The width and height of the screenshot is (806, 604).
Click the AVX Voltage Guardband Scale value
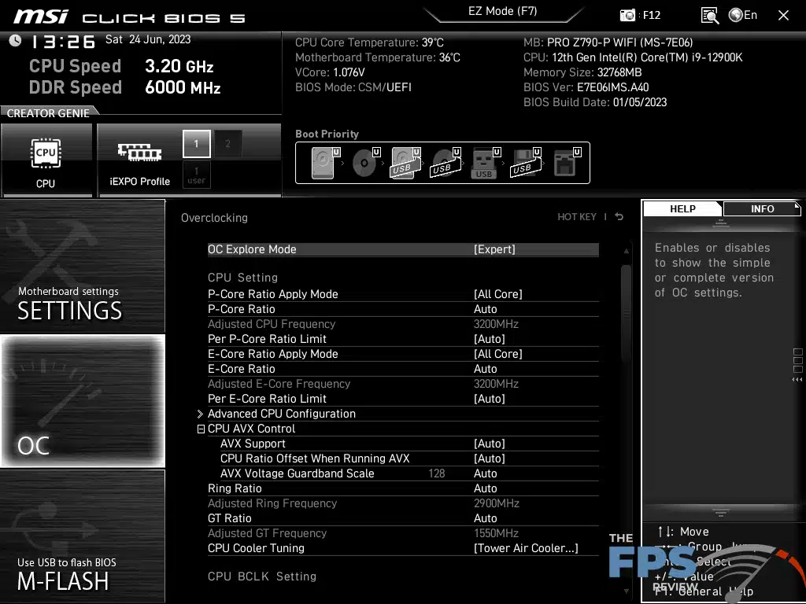(x=485, y=473)
